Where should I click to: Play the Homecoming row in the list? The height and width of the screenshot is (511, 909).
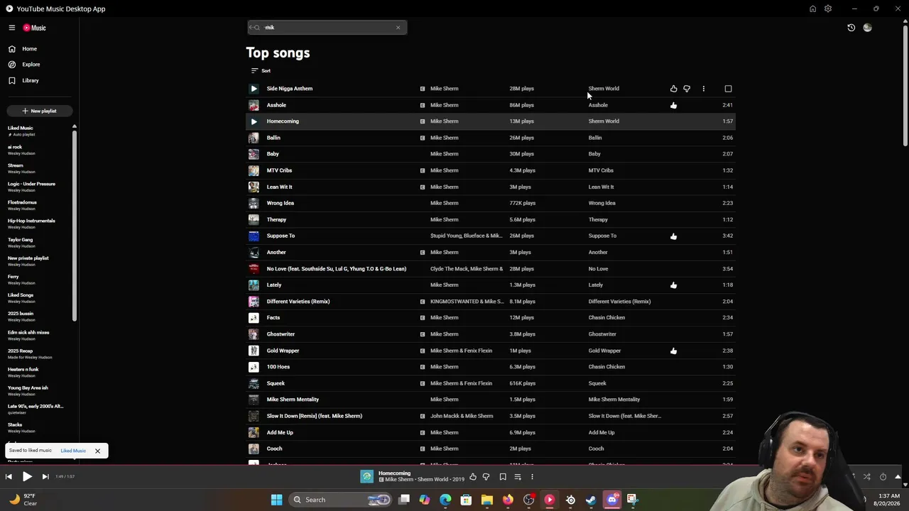tap(254, 121)
